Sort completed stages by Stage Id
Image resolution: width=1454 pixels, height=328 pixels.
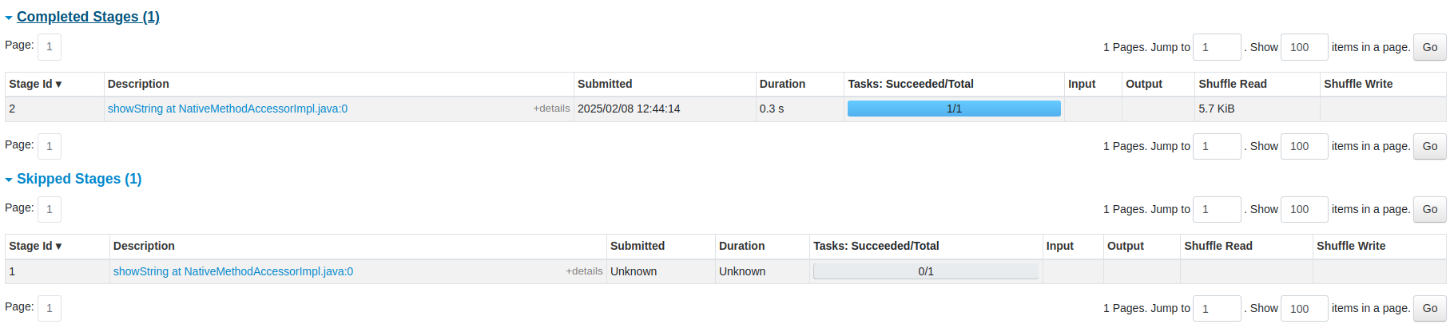(x=35, y=84)
